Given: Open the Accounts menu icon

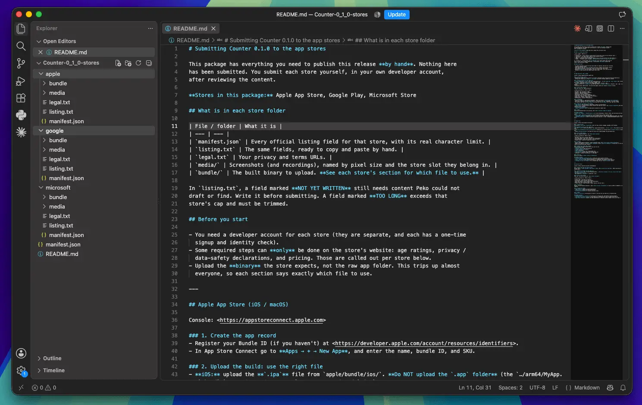Looking at the screenshot, I should 21,353.
